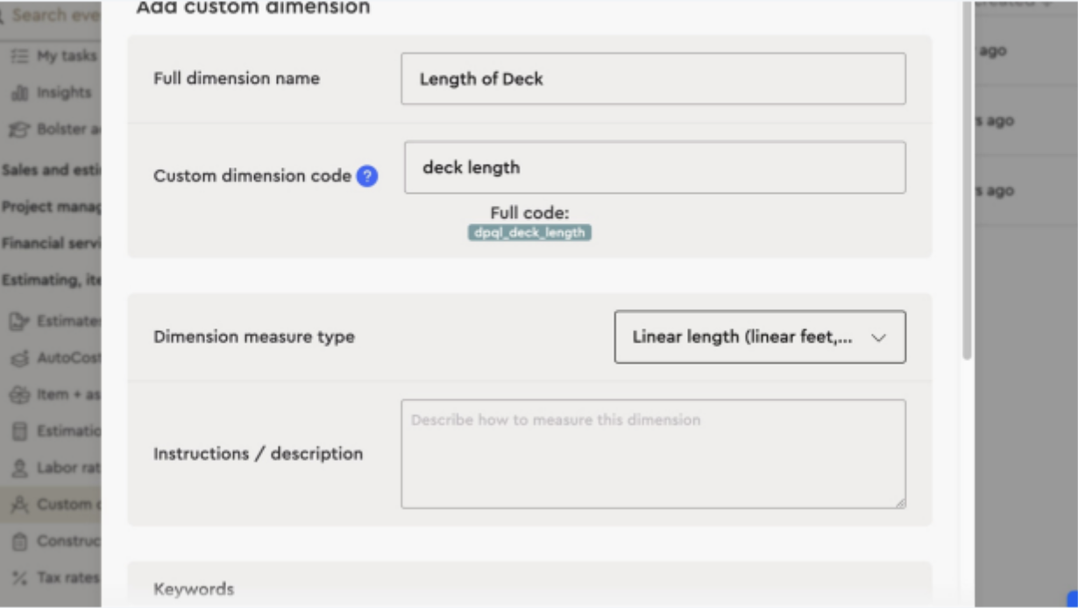Open the custom dimension code help icon
The image size is (1078, 608).
367,176
